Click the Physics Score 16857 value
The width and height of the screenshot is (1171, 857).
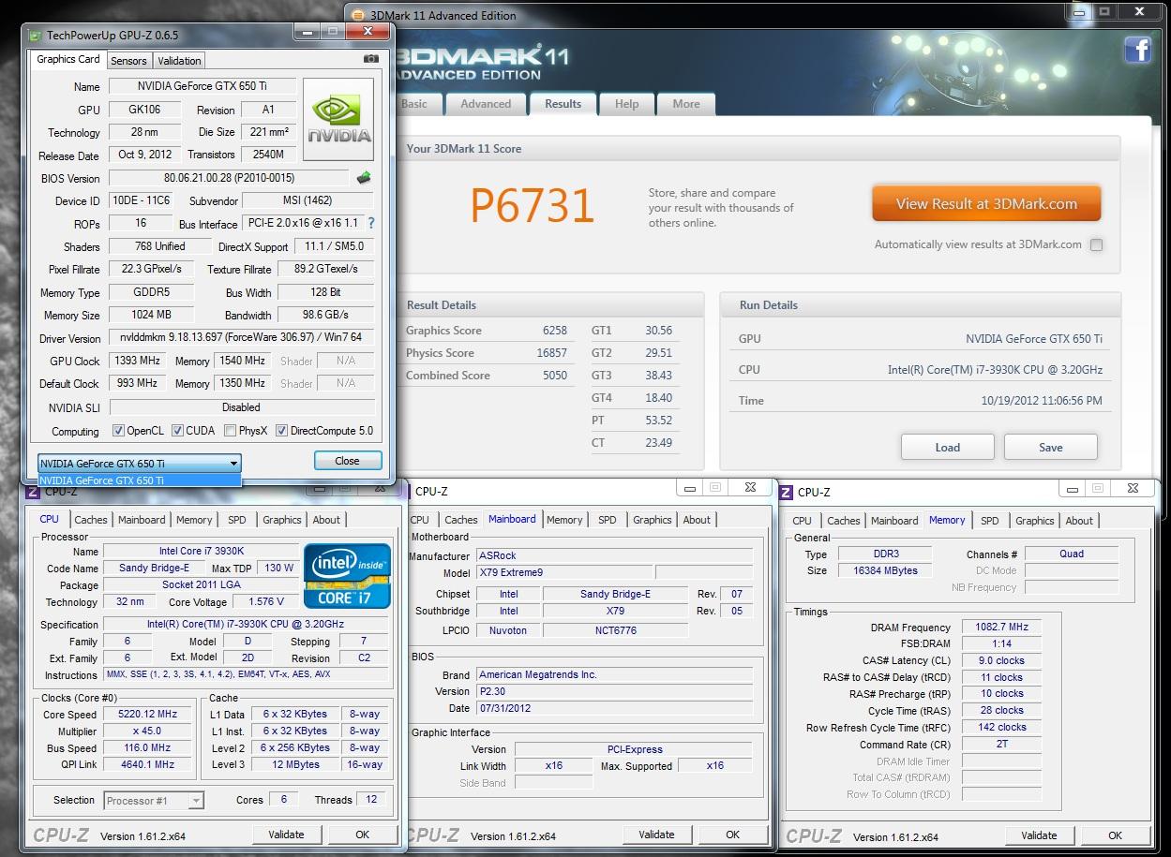551,353
